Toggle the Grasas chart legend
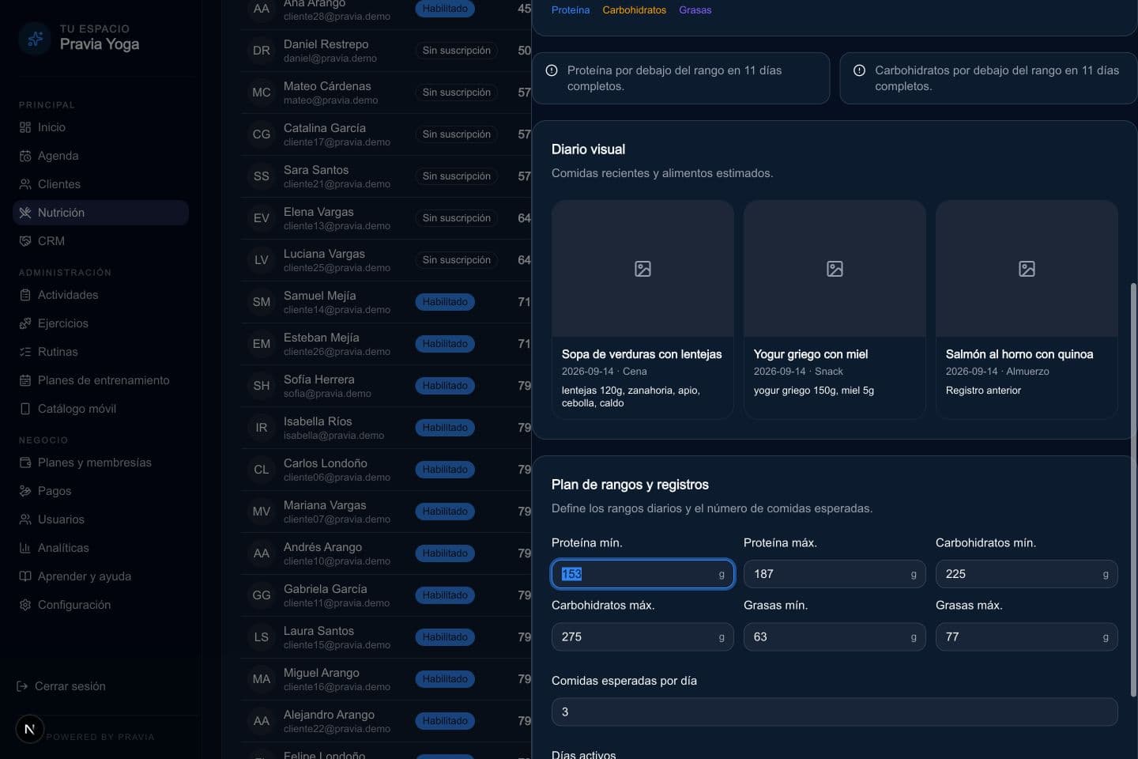1138x759 pixels. 695,10
